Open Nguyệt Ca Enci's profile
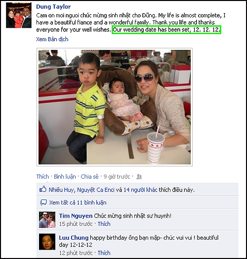This screenshot has height=259, width=247. pyautogui.click(x=96, y=190)
